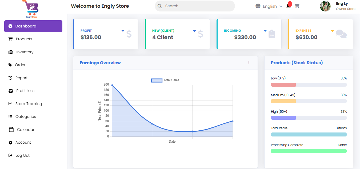
Task: Click the notification bell icon
Action: pyautogui.click(x=288, y=6)
